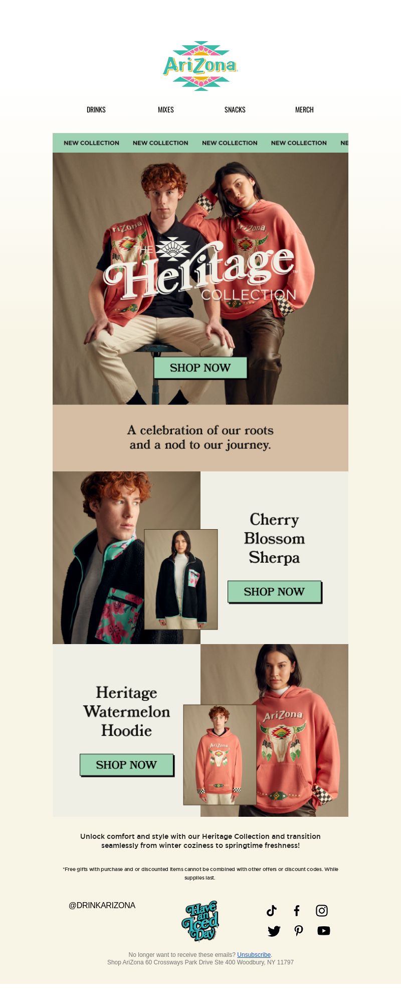Click the Have an Iced Day logo
Viewport: 401px width, 993px height.
click(x=200, y=921)
